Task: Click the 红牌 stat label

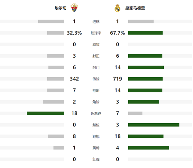Action: tap(96, 159)
